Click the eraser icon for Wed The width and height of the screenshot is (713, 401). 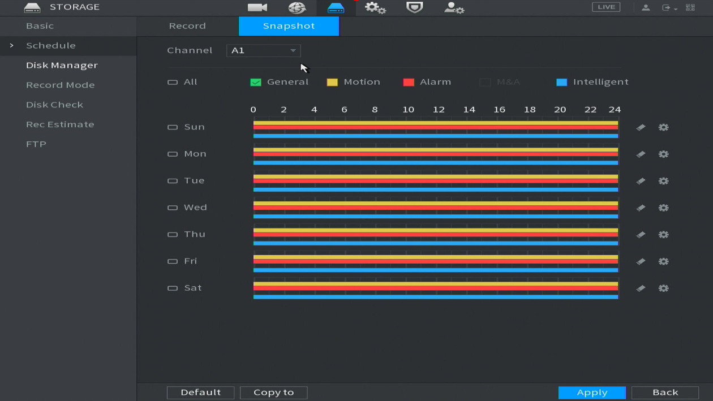[x=641, y=208]
